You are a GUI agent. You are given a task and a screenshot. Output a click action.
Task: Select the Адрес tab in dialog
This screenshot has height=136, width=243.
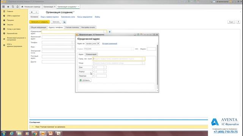coord(81,54)
